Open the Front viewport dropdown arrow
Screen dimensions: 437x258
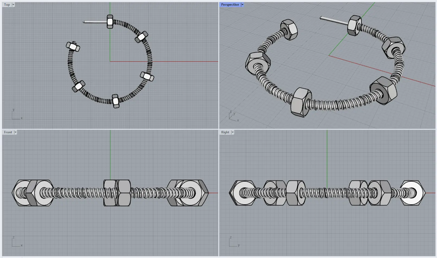pos(15,132)
